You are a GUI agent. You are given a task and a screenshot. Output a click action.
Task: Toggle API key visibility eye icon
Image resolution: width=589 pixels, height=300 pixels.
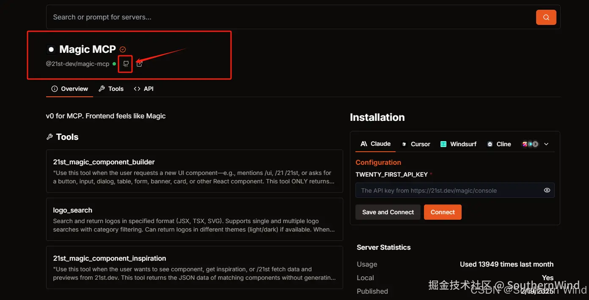pos(547,190)
